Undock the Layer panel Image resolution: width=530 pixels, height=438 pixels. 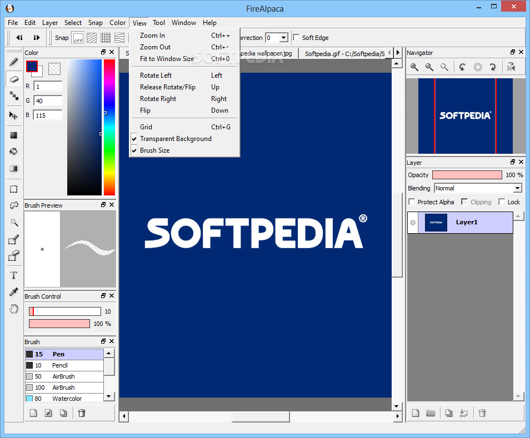[513, 162]
